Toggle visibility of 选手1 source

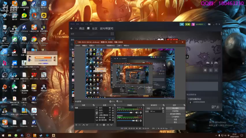click(110, 108)
